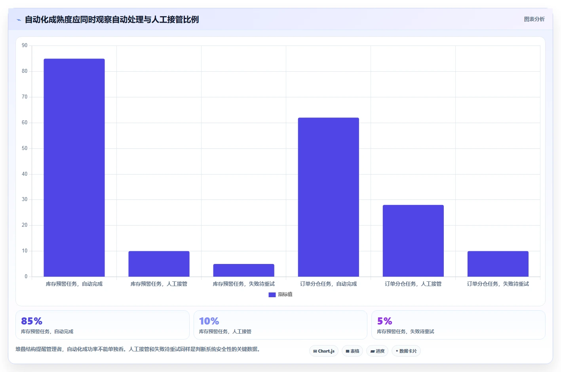This screenshot has height=372, width=561.
Task: Open the 85% data card
Action: coord(103,325)
